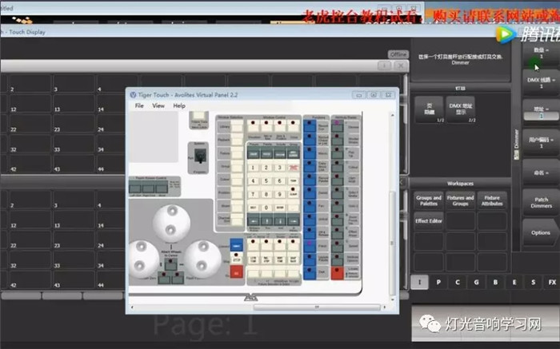Viewport: 560px width, 349px height.
Task: Select the C attribute bank tab
Action: (x=458, y=282)
